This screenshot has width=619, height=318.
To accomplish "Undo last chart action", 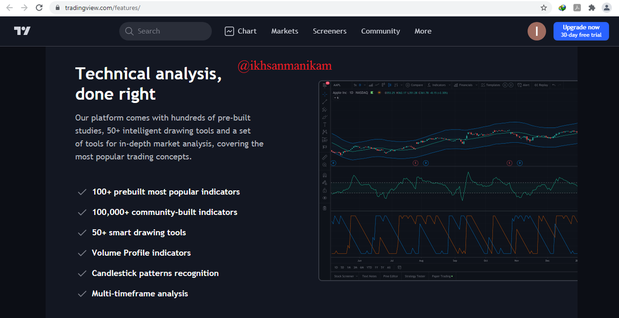I will coord(554,85).
